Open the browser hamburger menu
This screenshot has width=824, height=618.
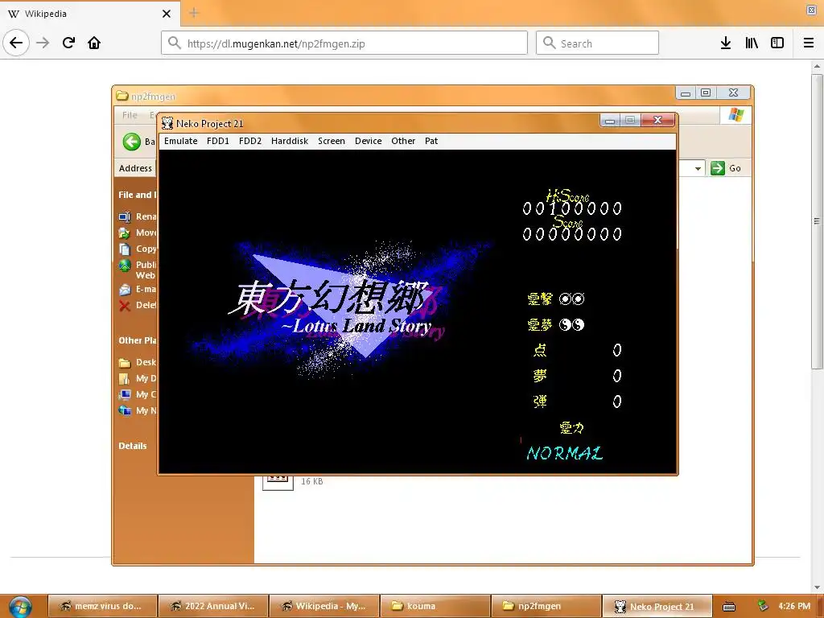pyautogui.click(x=809, y=43)
